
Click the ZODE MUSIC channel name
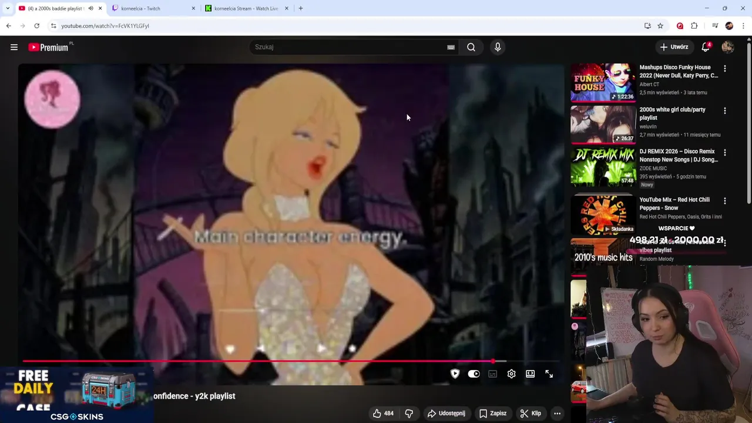coord(653,168)
